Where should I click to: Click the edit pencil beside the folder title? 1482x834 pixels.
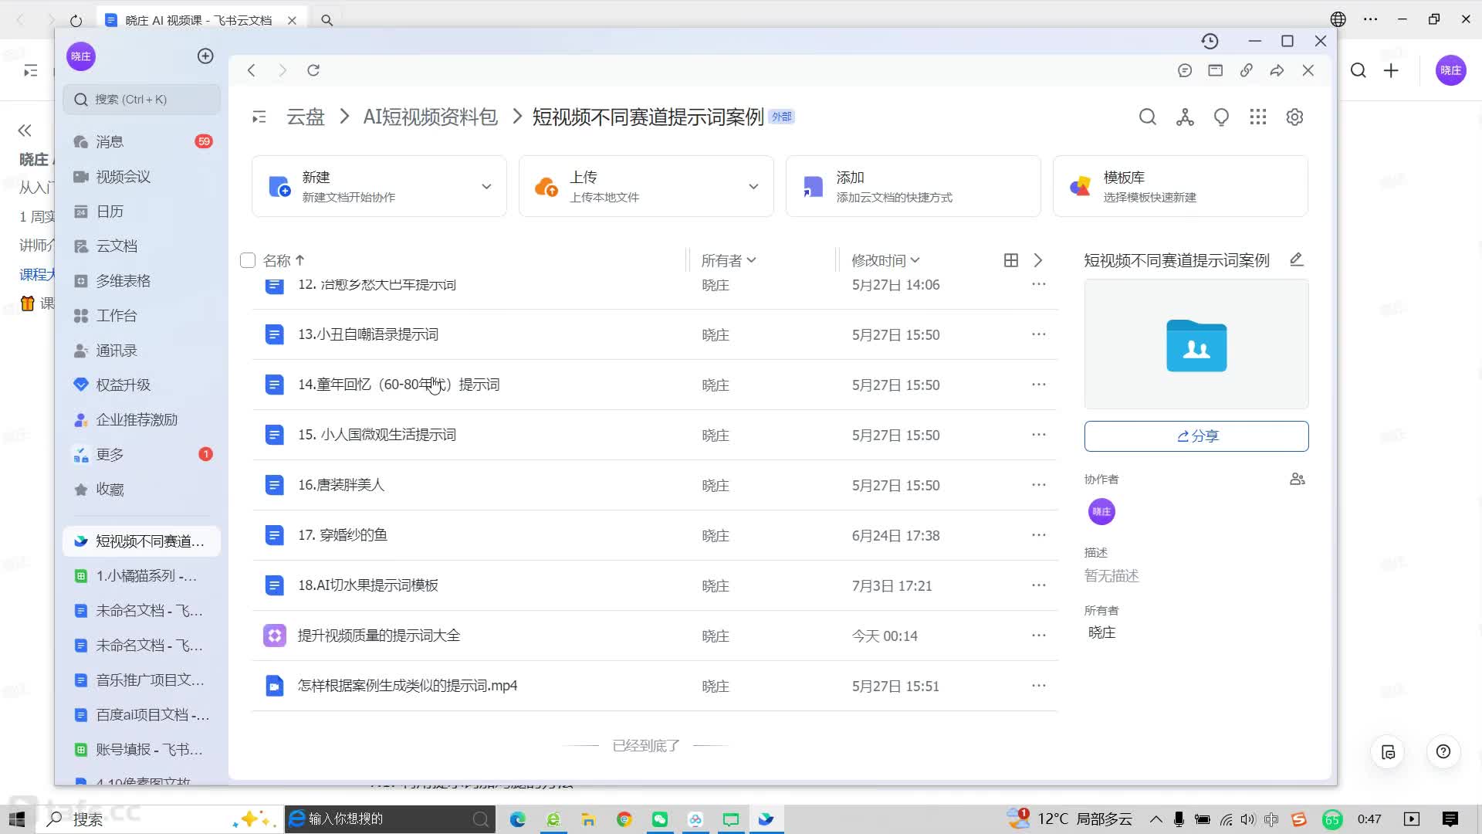tap(1297, 259)
